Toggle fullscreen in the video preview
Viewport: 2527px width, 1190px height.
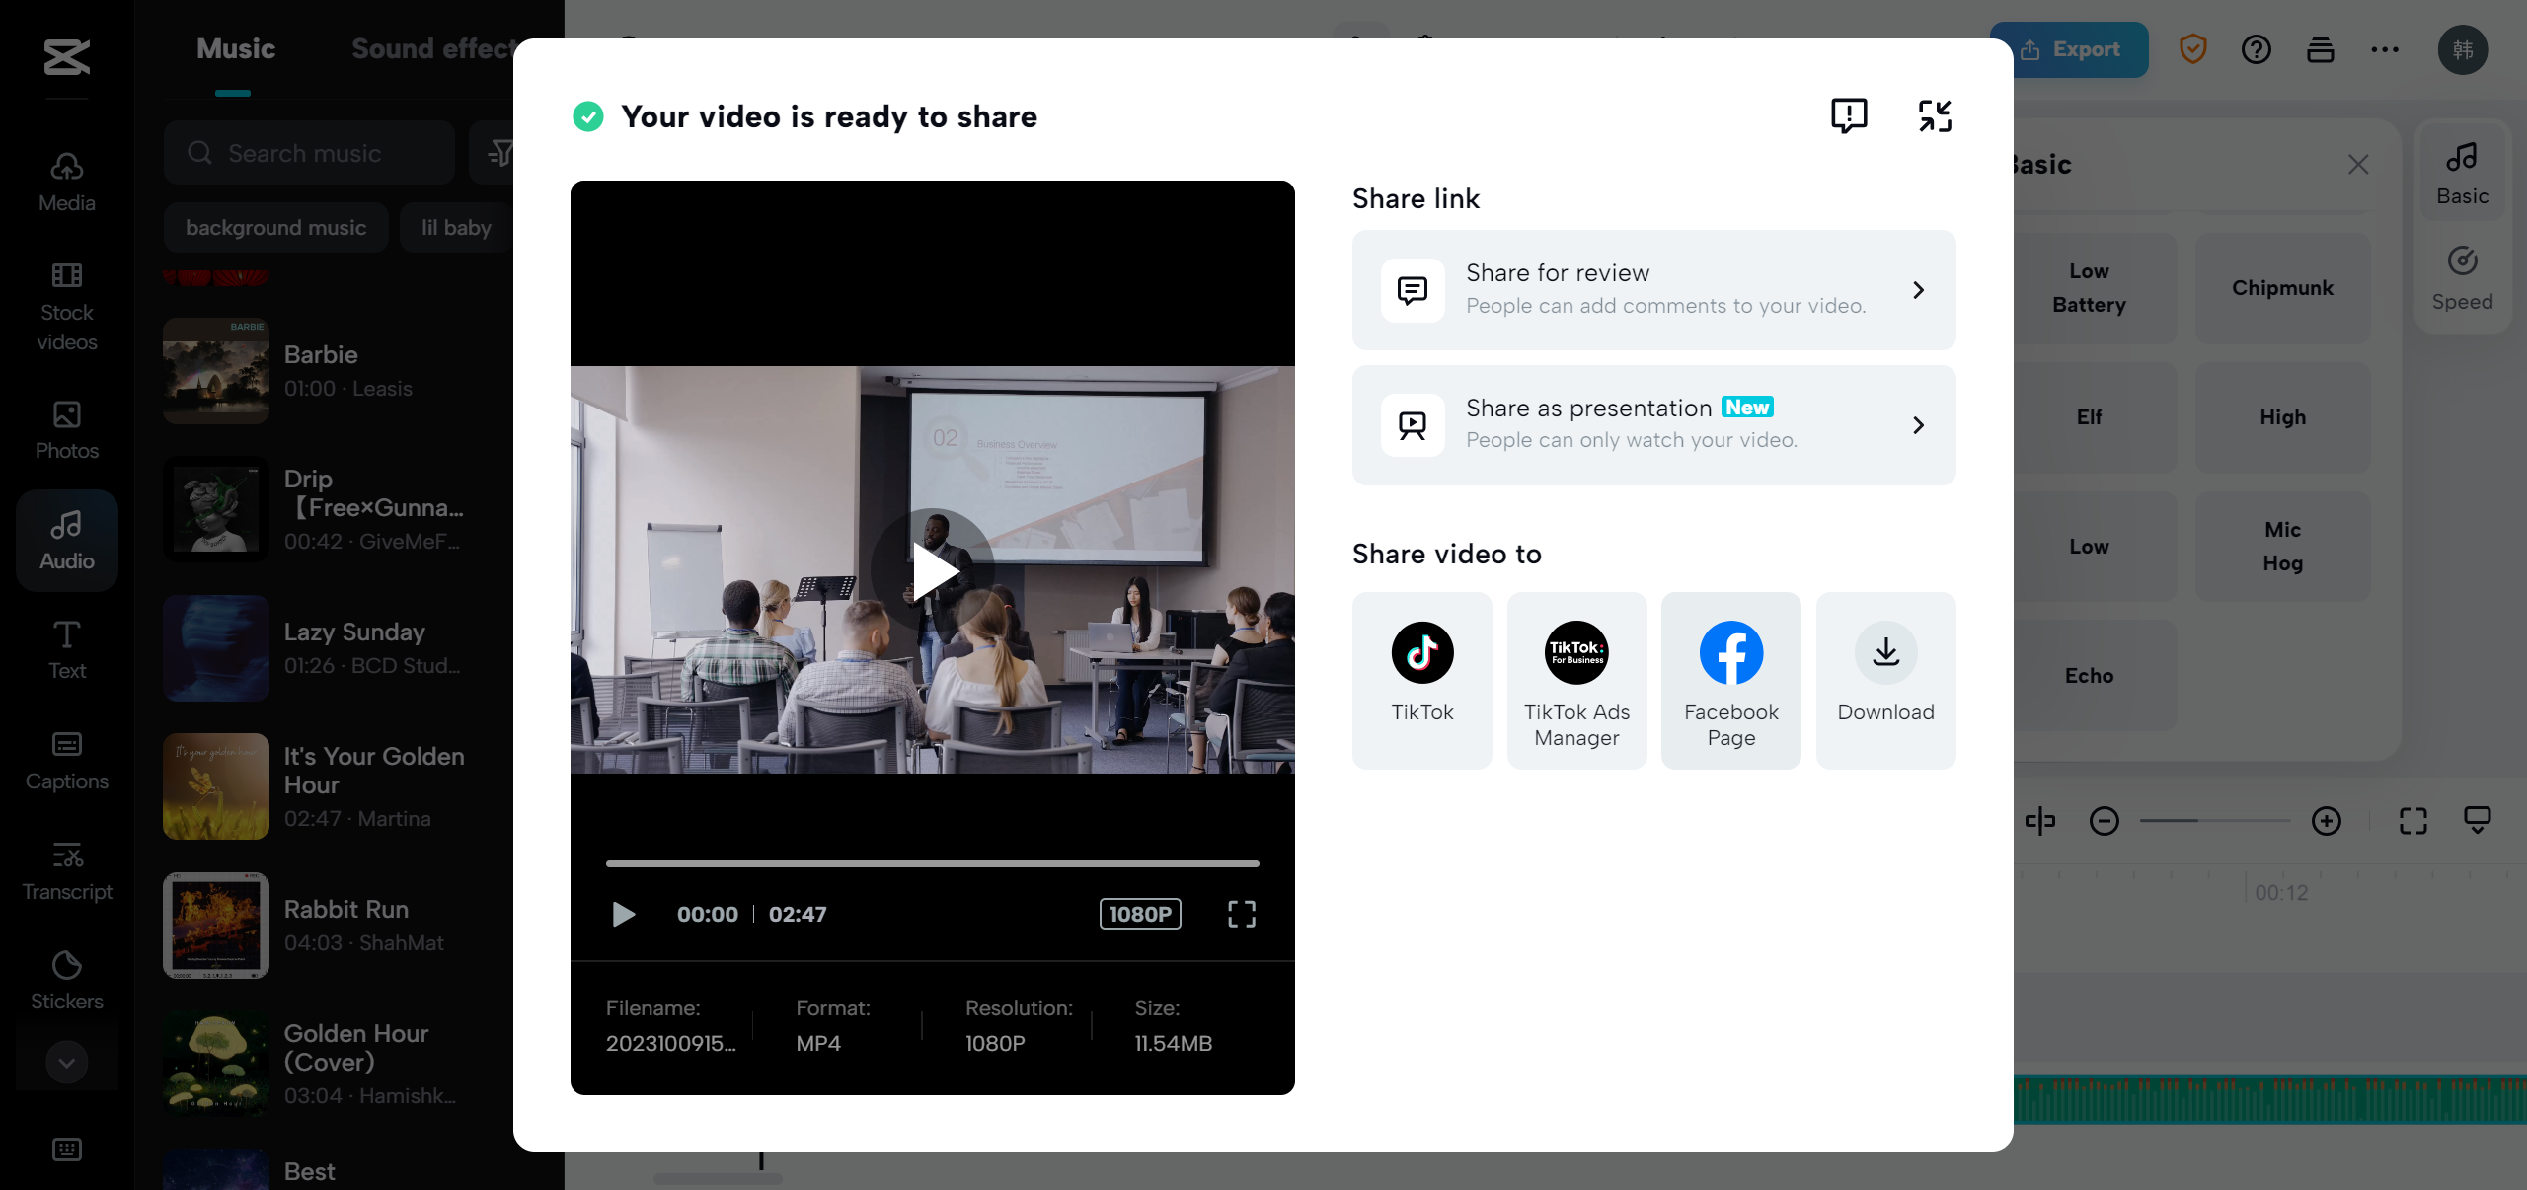click(x=1241, y=914)
